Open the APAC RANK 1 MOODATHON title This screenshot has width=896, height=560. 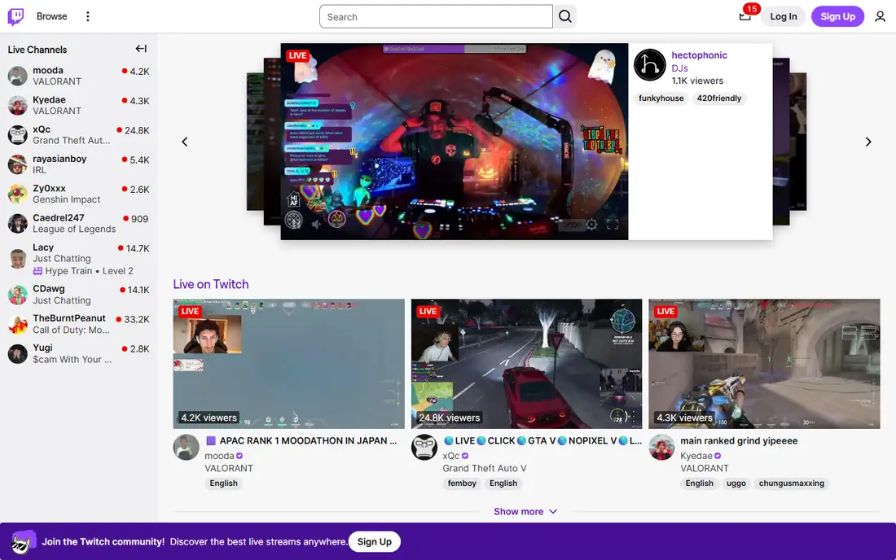pyautogui.click(x=301, y=440)
